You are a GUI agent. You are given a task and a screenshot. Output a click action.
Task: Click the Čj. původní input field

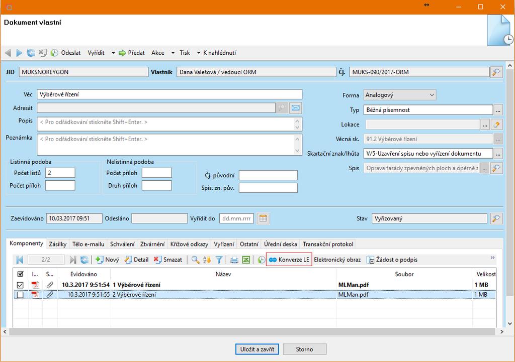(x=268, y=175)
